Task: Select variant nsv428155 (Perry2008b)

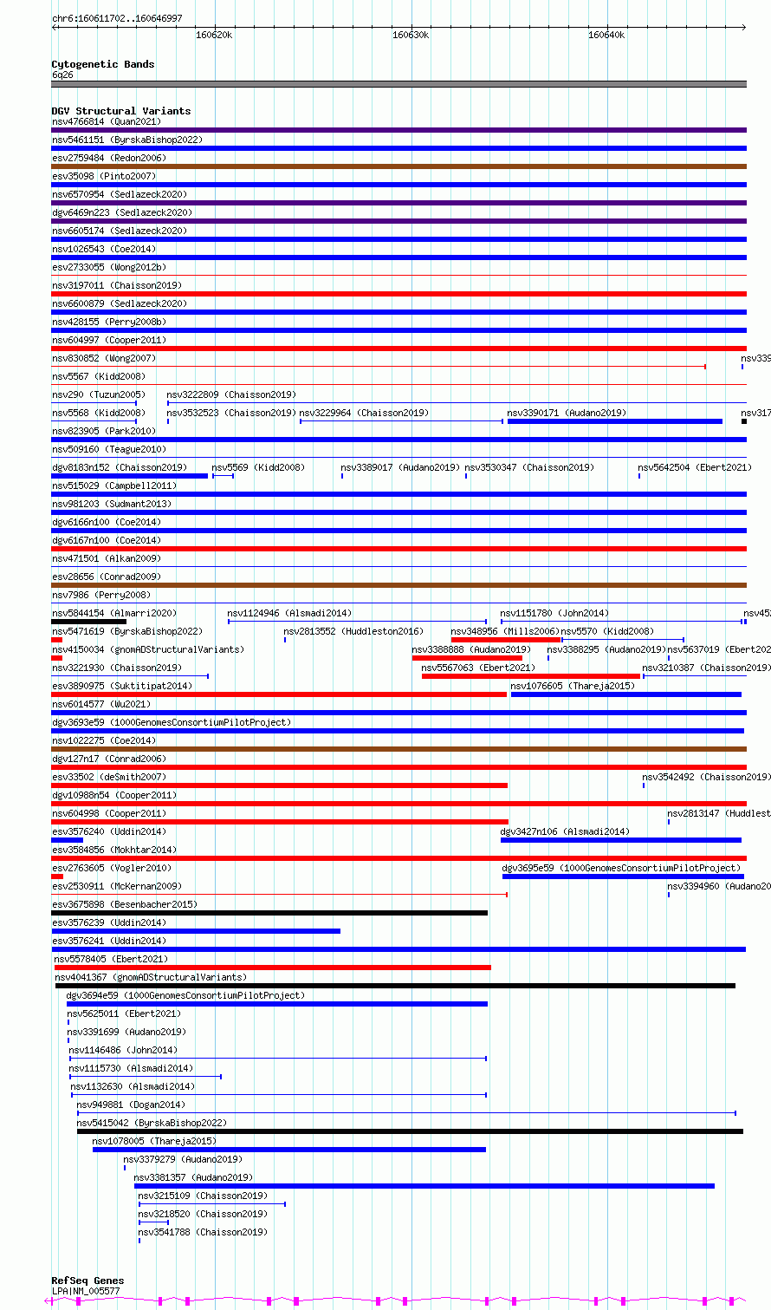Action: [x=108, y=322]
